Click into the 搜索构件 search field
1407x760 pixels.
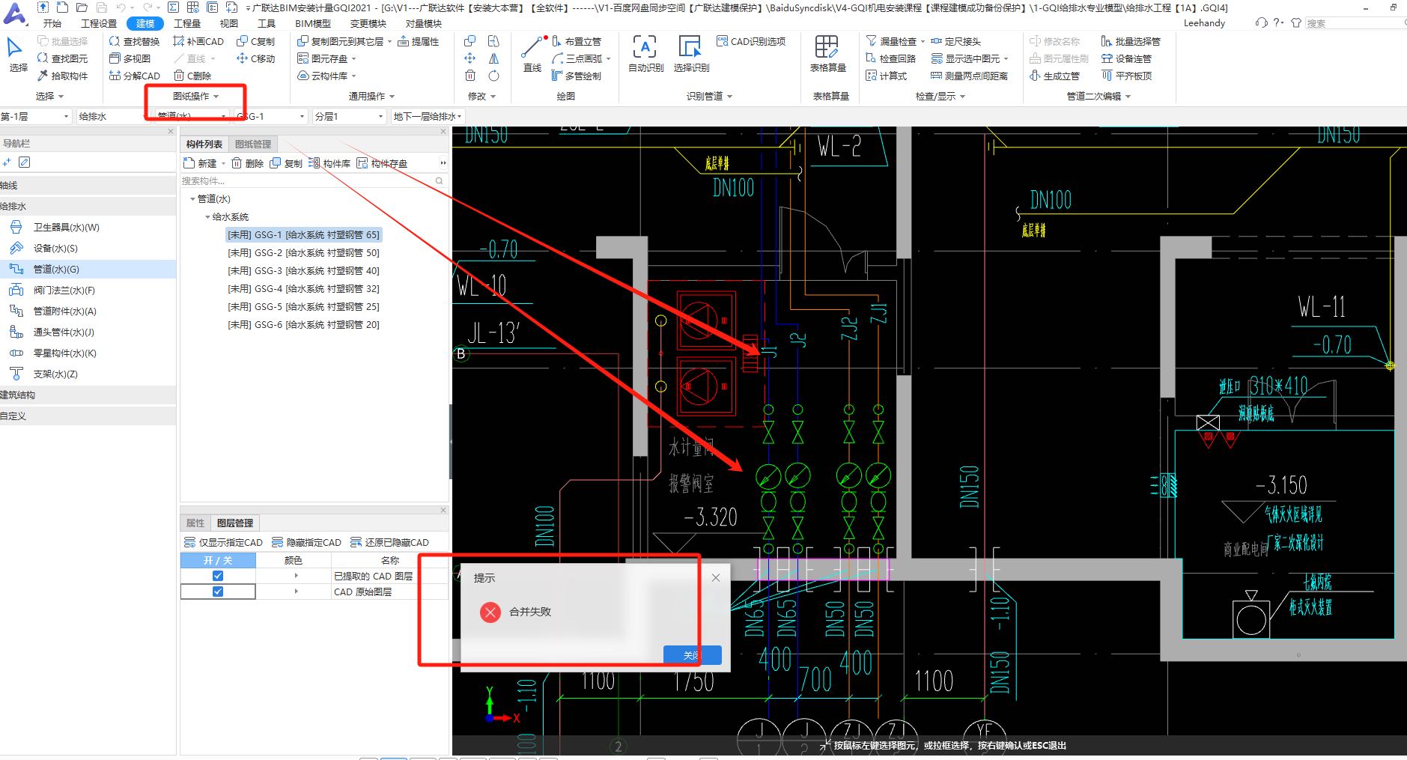pos(313,180)
